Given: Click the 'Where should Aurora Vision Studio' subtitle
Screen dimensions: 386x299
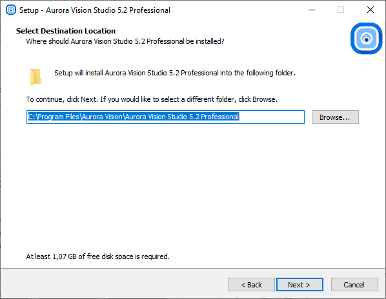Looking at the screenshot, I should click(x=125, y=41).
